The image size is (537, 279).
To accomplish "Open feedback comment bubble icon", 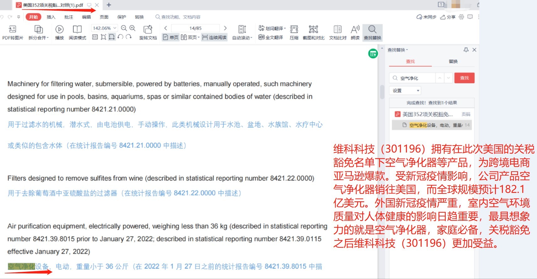I will click(470, 17).
